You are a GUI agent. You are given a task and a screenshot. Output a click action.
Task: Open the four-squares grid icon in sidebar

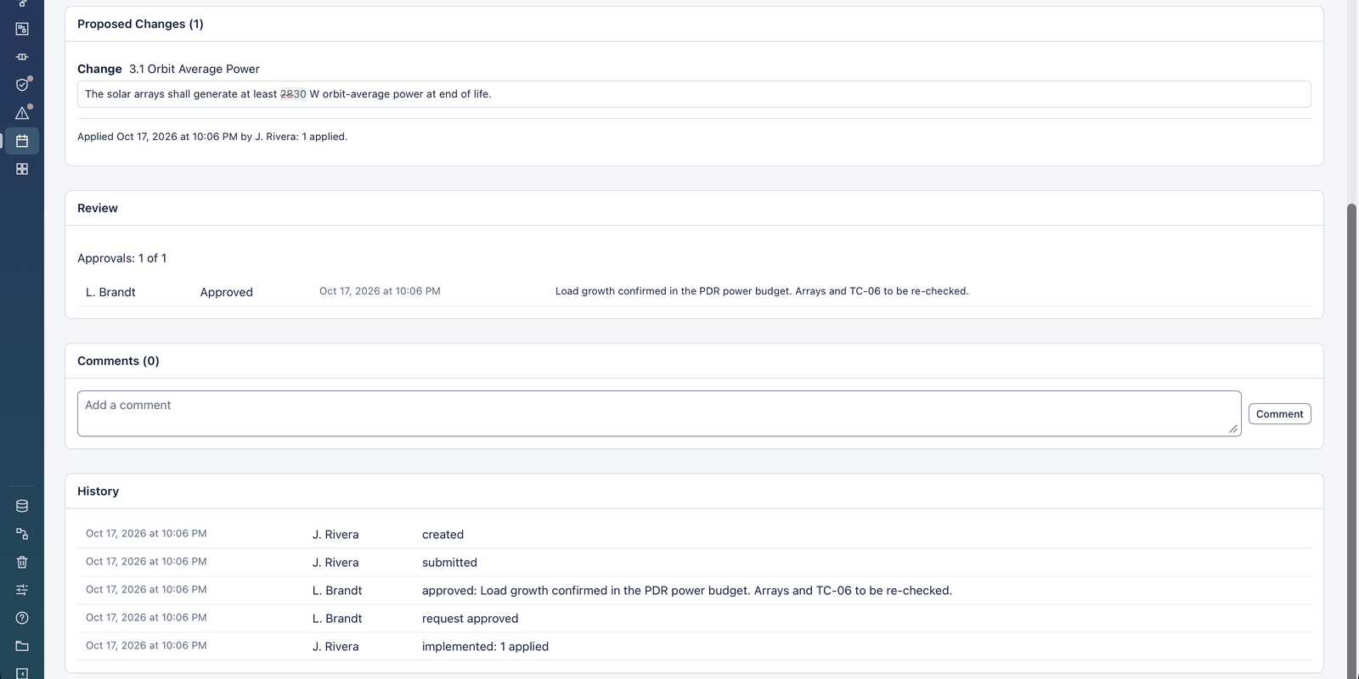[x=22, y=169]
